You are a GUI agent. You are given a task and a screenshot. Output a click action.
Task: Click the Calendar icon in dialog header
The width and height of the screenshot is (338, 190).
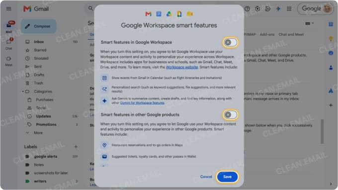(159, 14)
